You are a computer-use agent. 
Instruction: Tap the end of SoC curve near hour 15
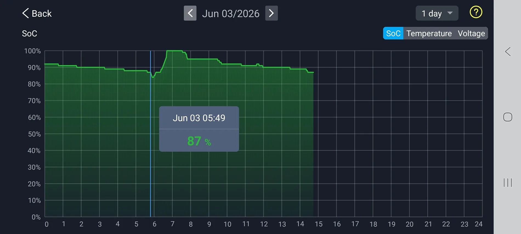[313, 72]
